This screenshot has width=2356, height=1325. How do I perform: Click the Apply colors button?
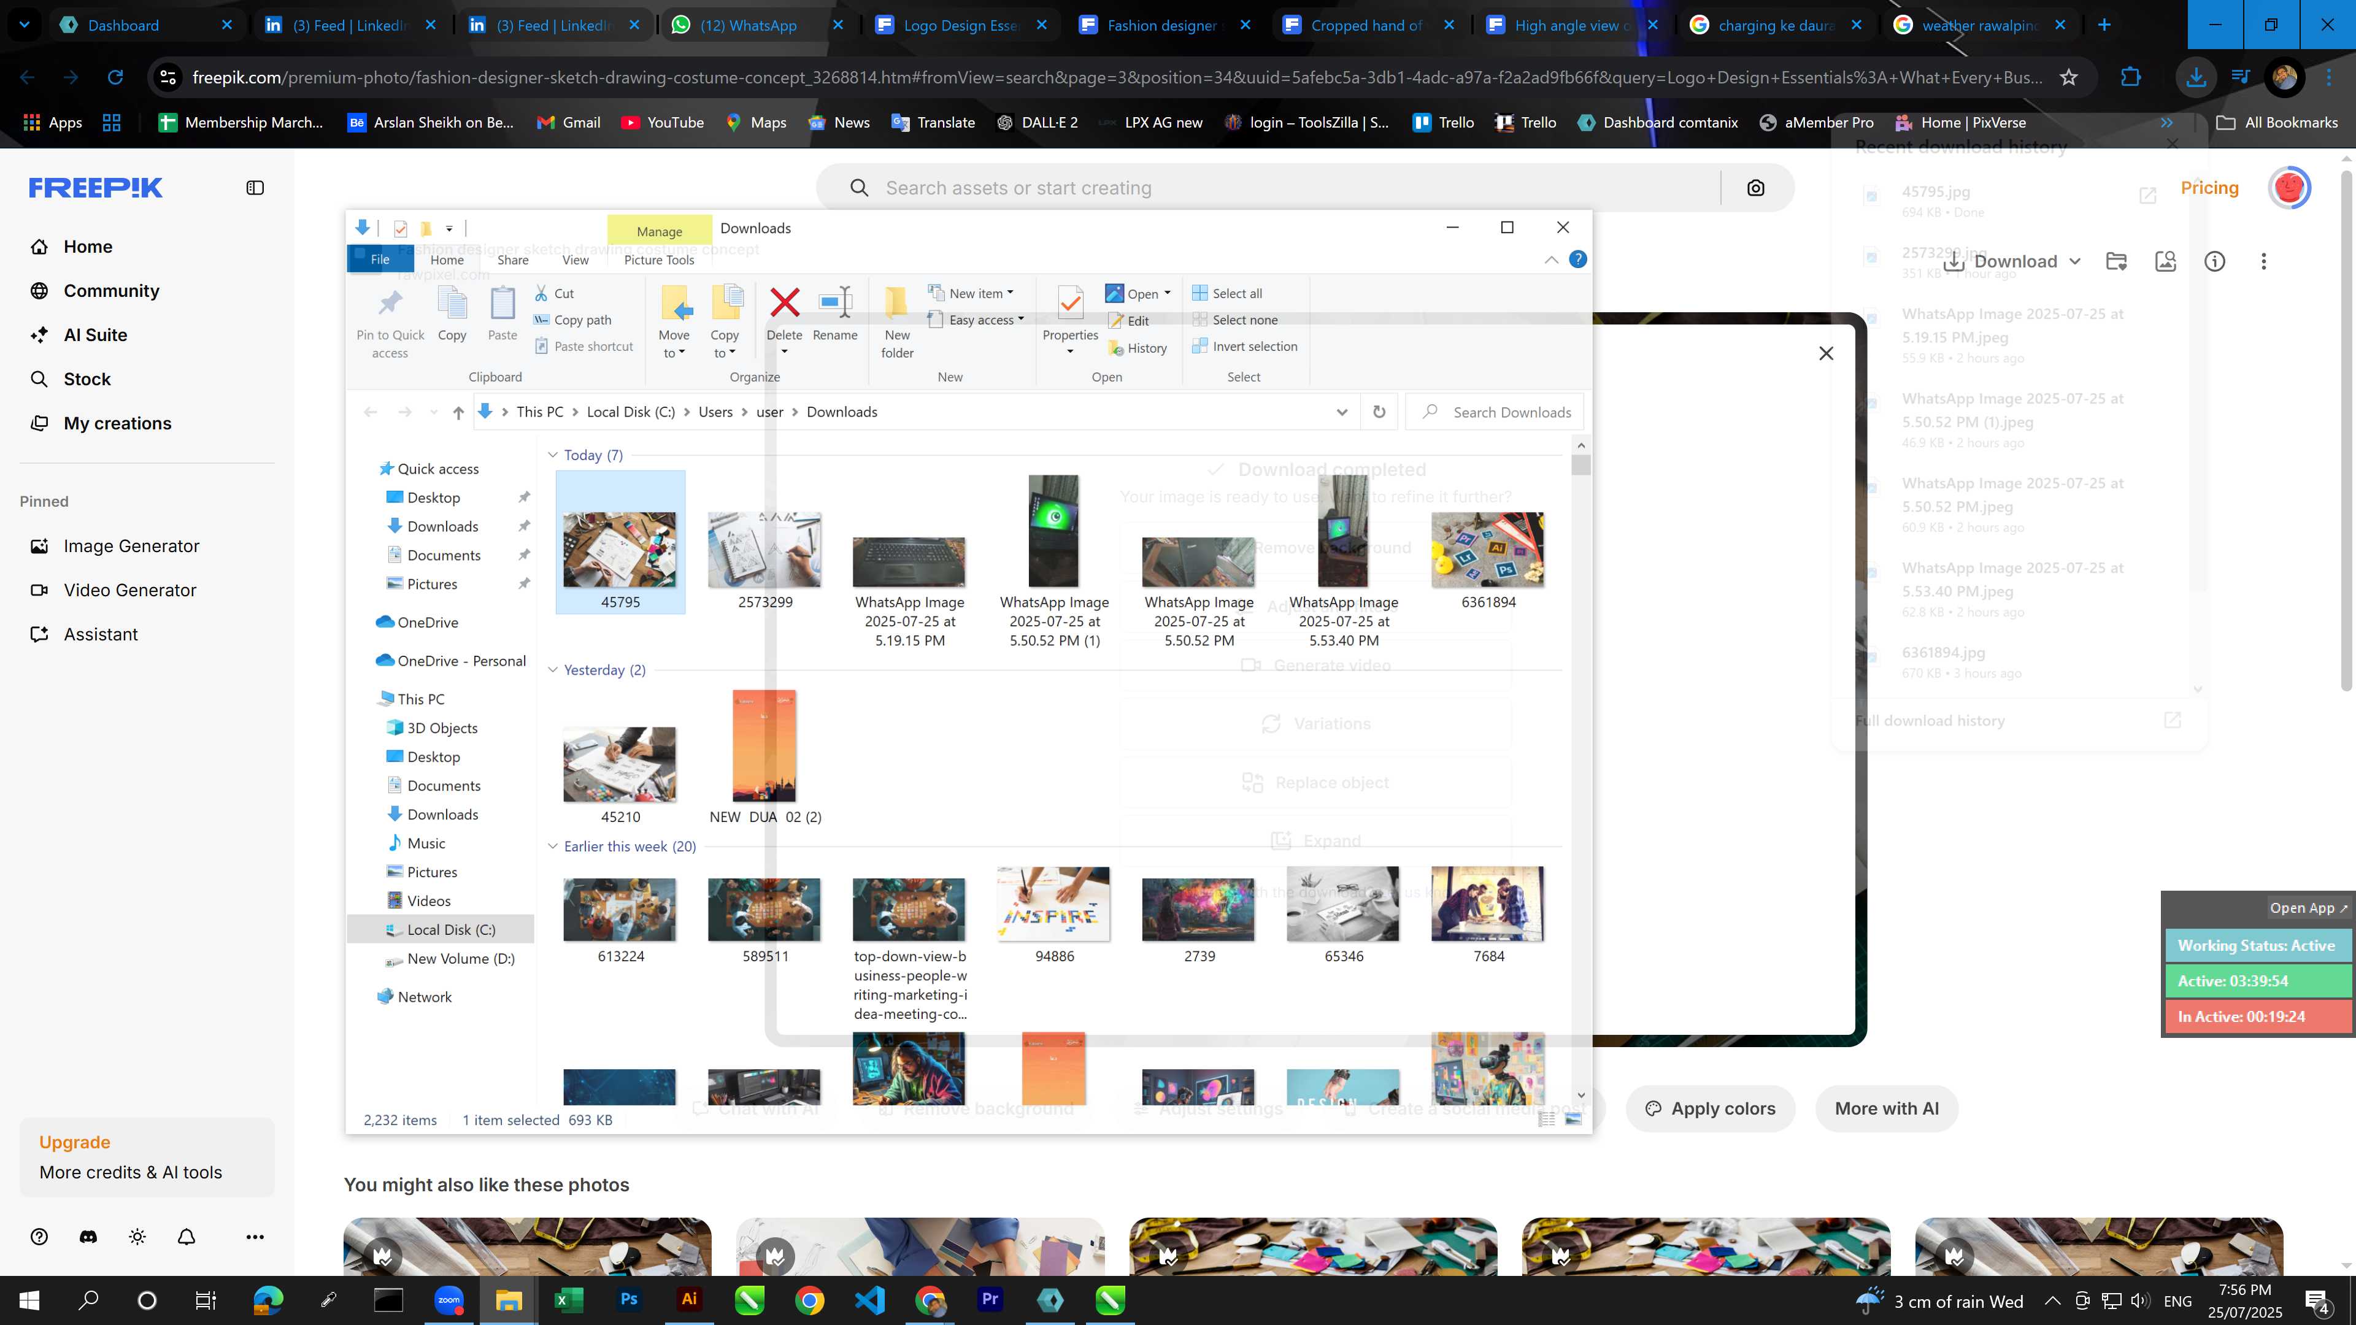pos(1709,1108)
